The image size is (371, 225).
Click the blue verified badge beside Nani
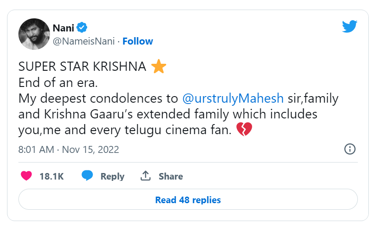pyautogui.click(x=82, y=28)
